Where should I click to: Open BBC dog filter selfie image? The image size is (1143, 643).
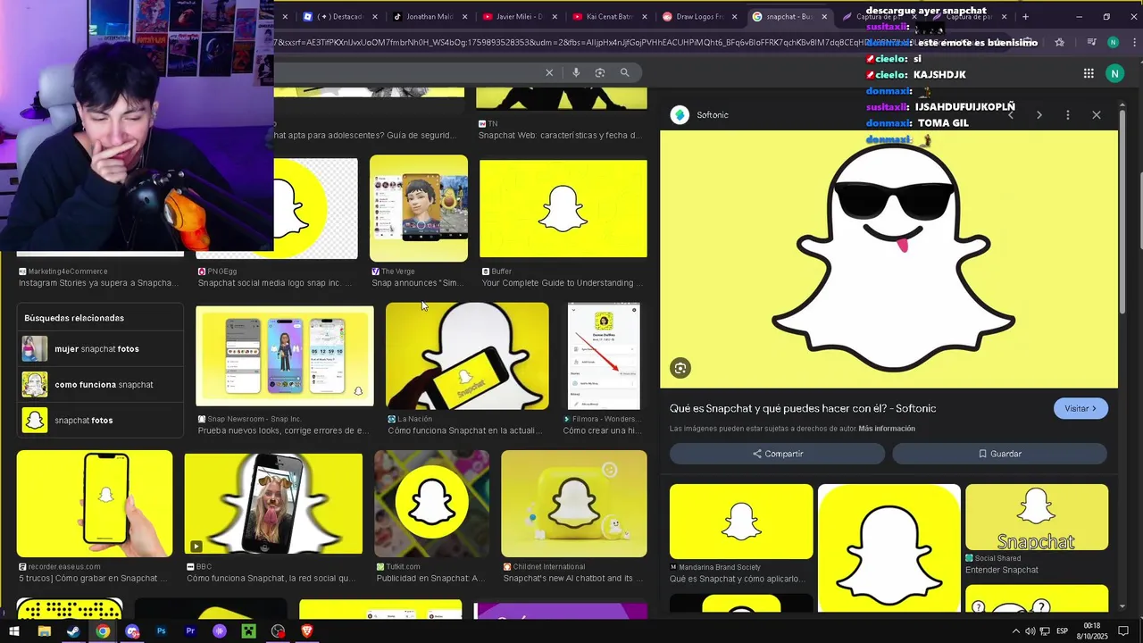click(x=273, y=504)
